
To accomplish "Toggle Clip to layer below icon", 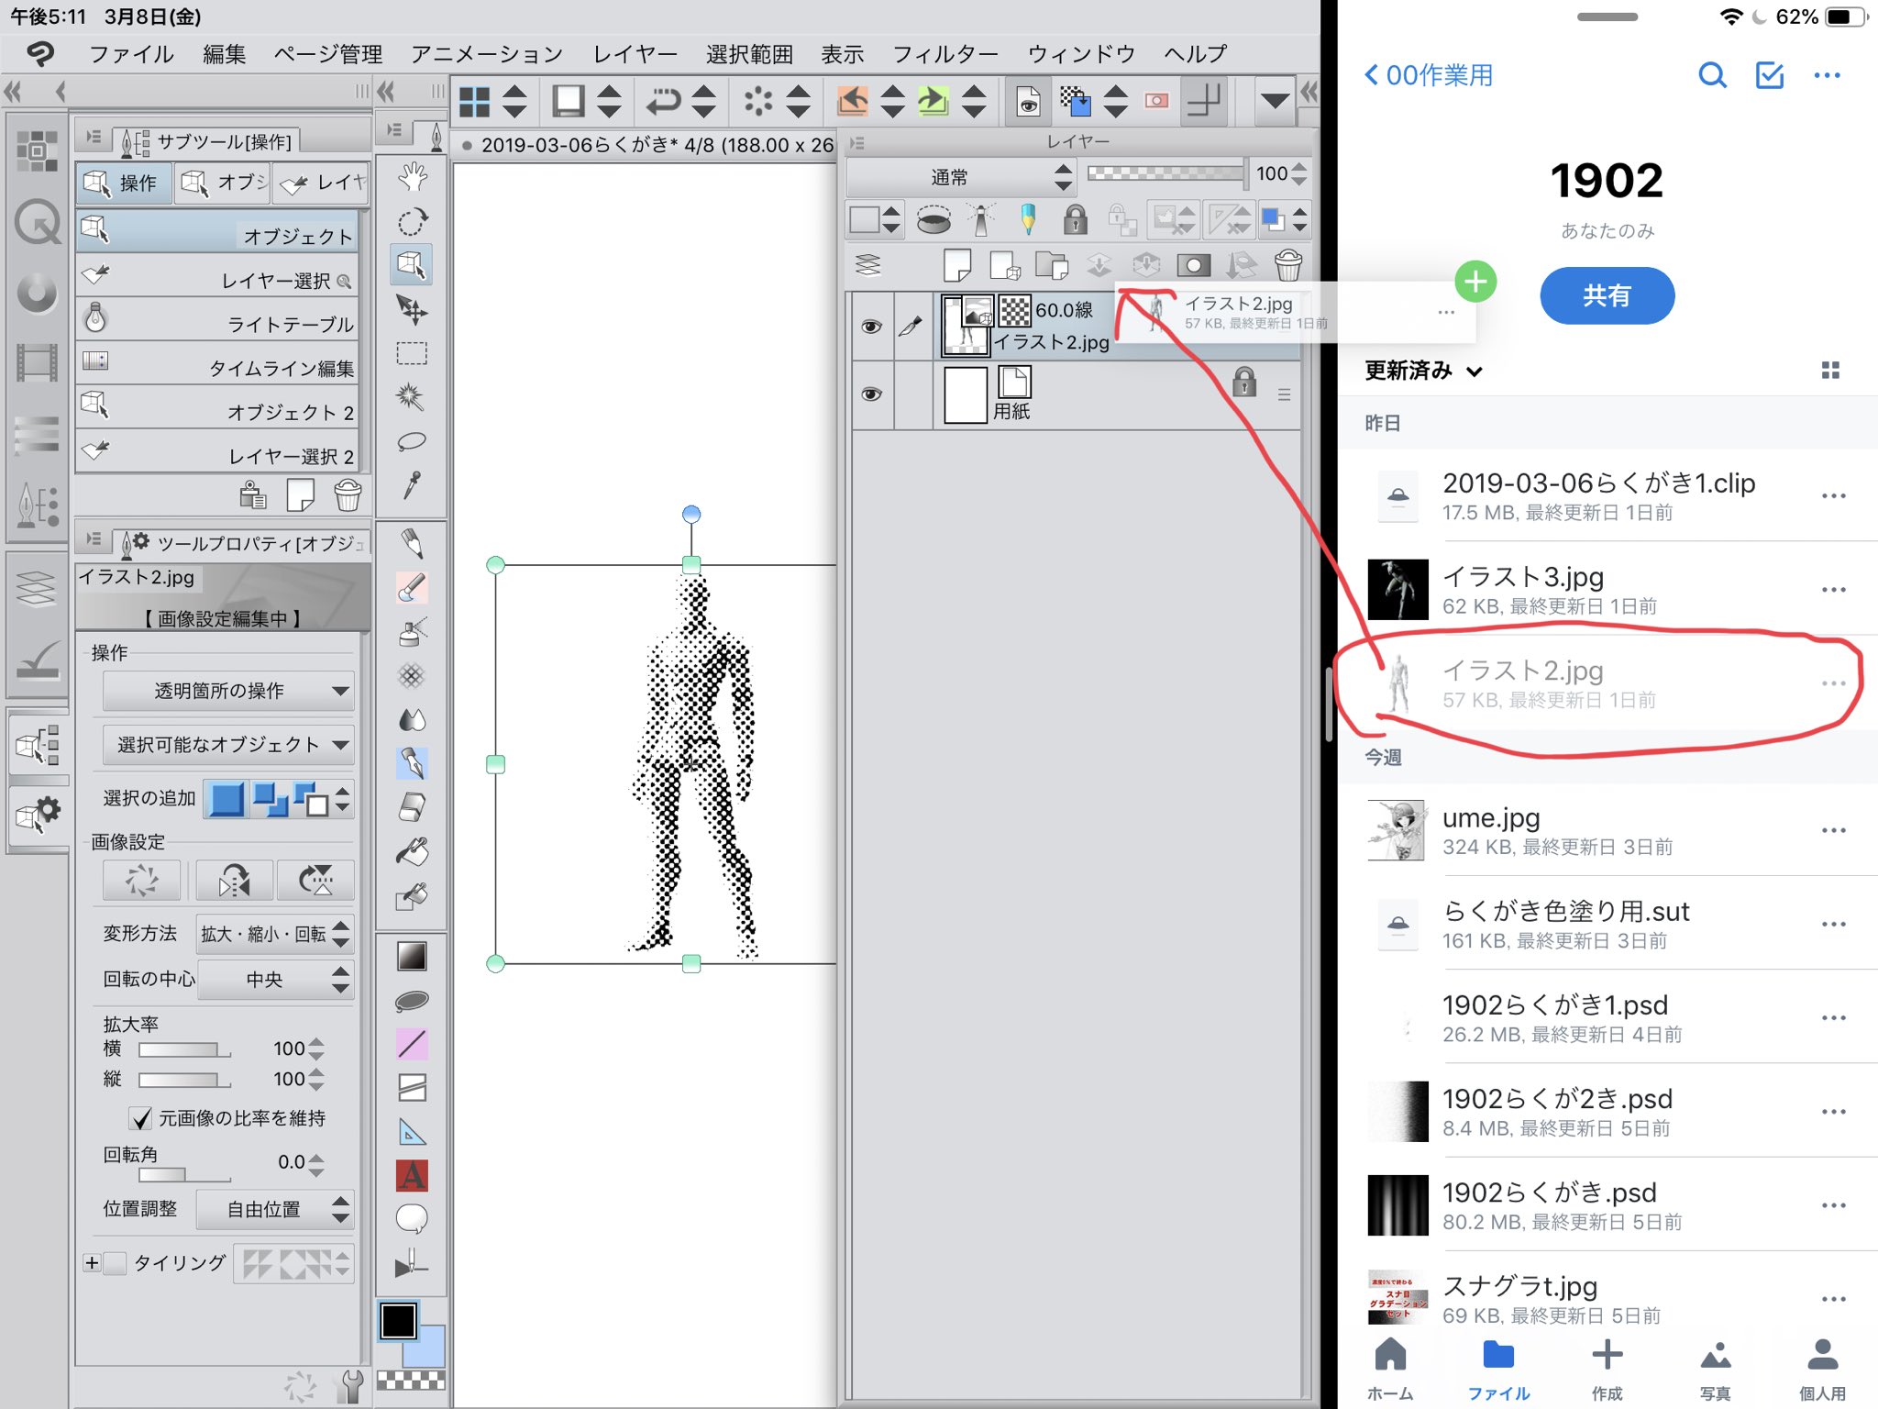I will point(933,220).
